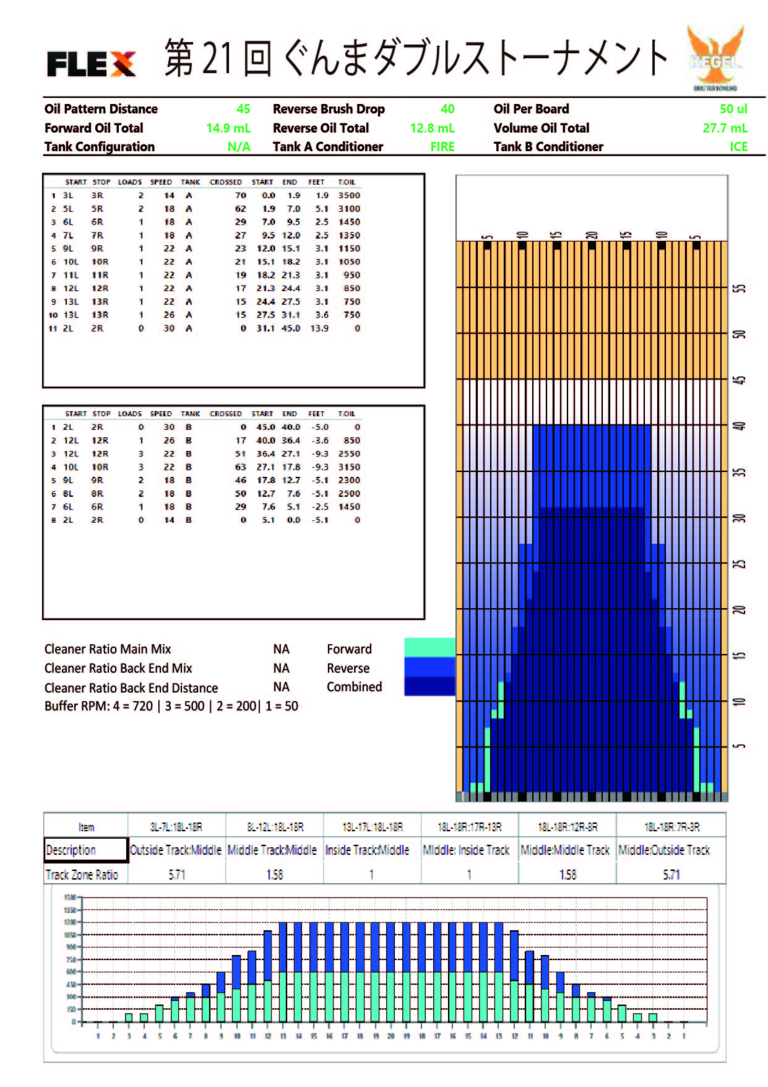Click the lane graph distance label 30
This screenshot has width=768, height=1087.
[739, 518]
